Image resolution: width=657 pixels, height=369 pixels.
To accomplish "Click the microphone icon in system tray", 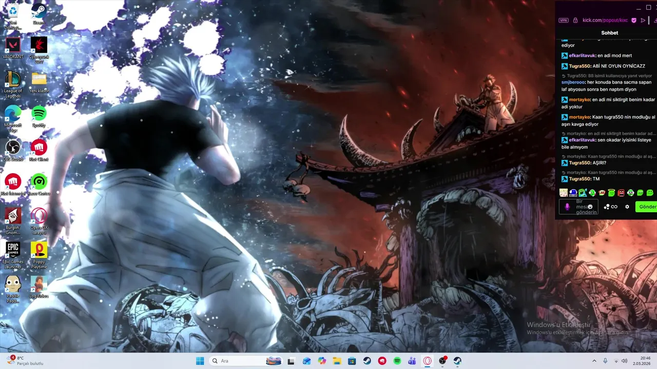I will [605, 361].
